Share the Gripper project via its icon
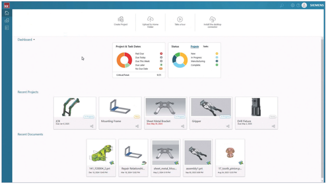The image size is (326, 184). point(228,126)
